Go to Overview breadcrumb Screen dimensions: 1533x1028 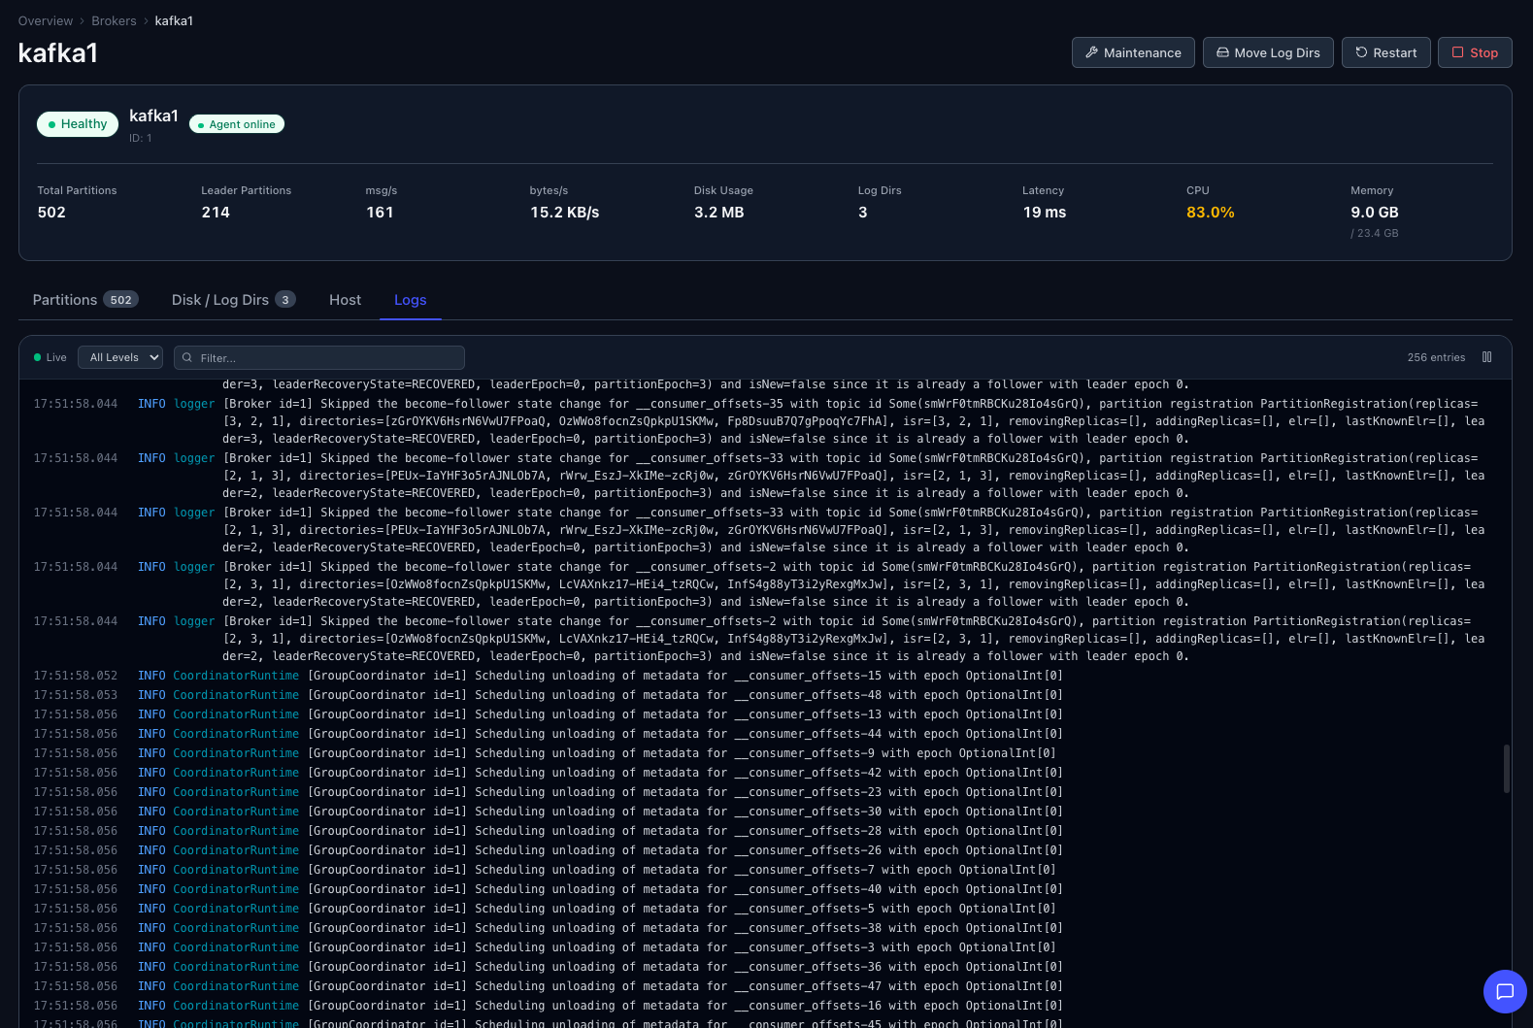tap(45, 20)
